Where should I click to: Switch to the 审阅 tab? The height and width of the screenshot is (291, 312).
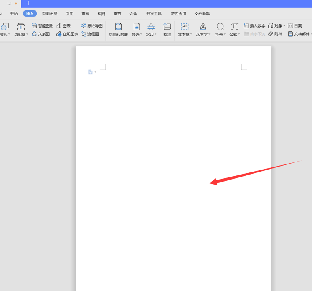[x=85, y=13]
